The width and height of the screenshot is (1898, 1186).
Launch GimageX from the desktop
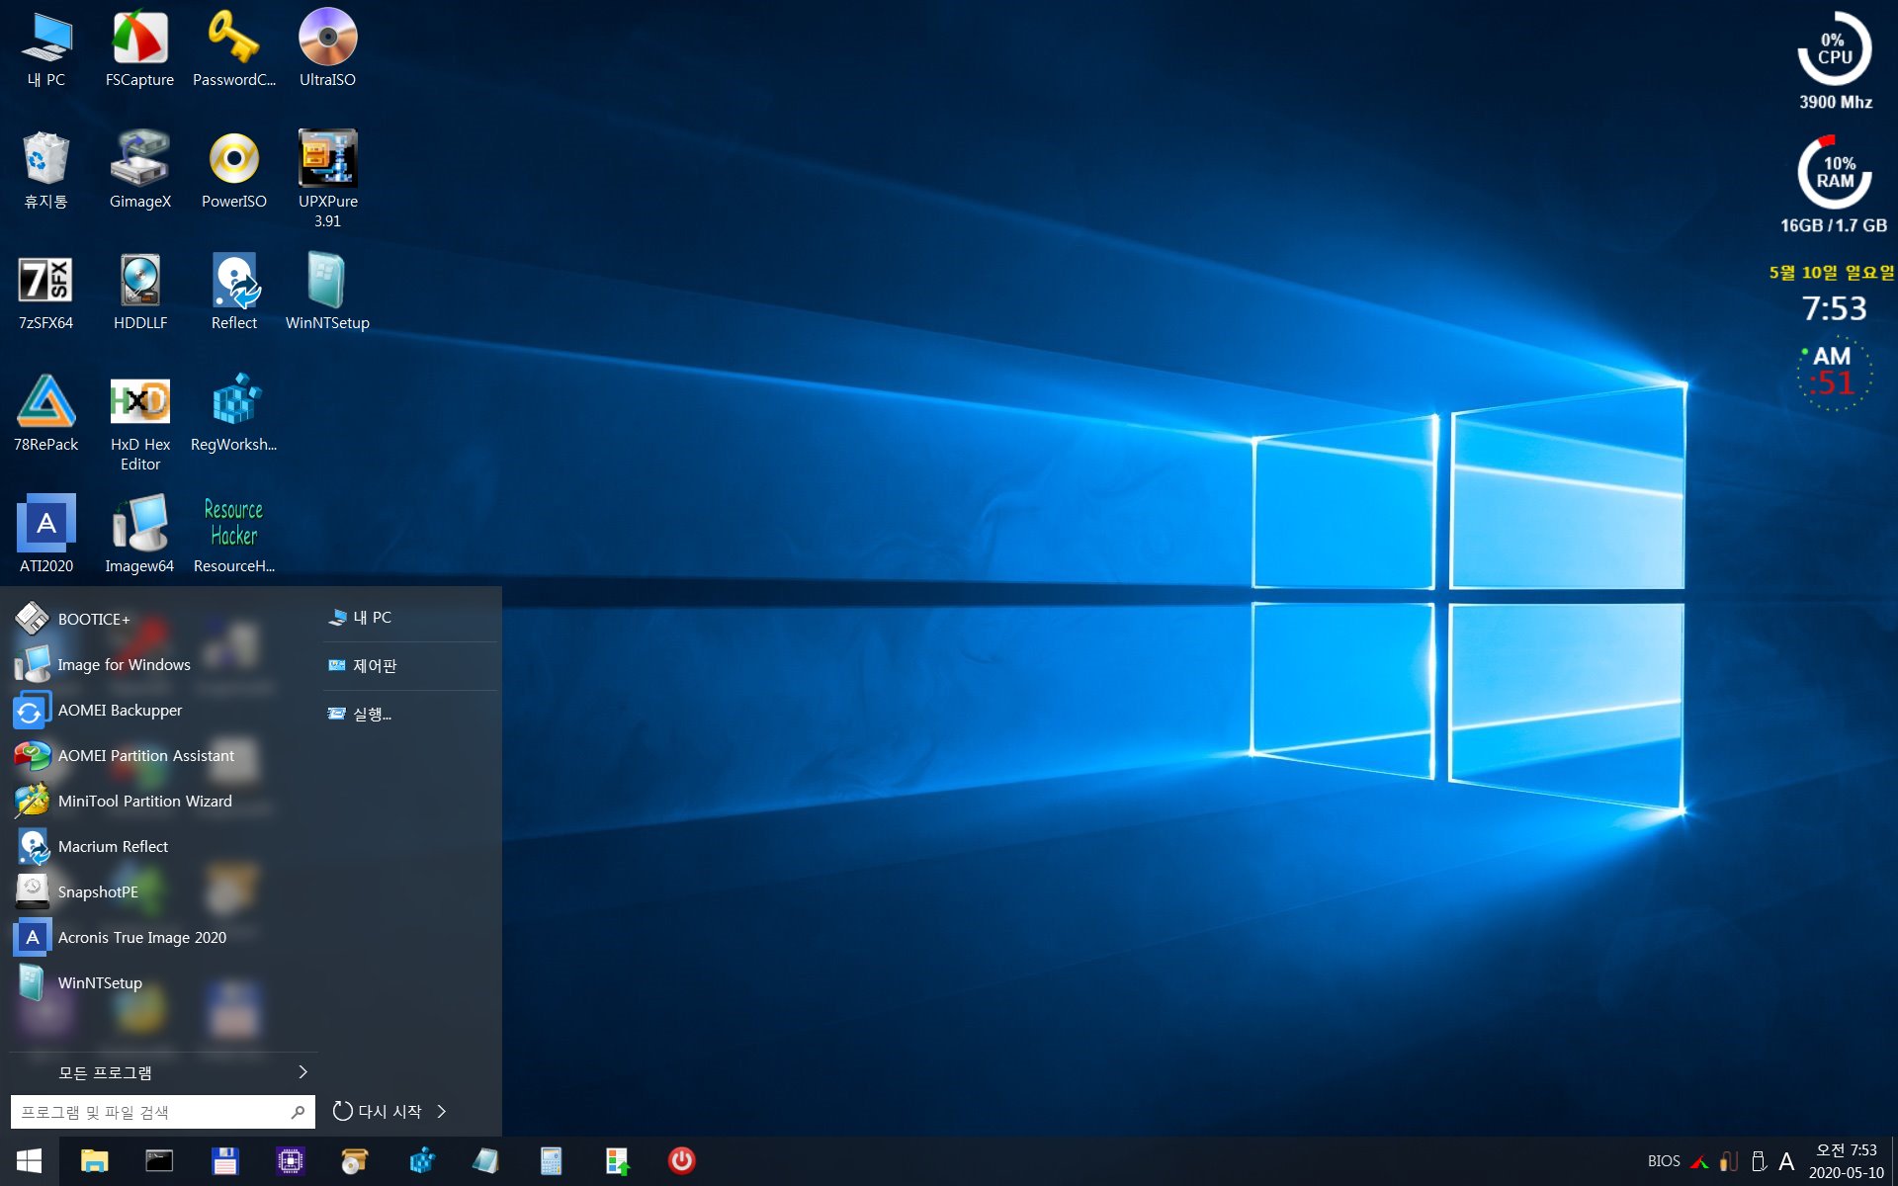139,171
